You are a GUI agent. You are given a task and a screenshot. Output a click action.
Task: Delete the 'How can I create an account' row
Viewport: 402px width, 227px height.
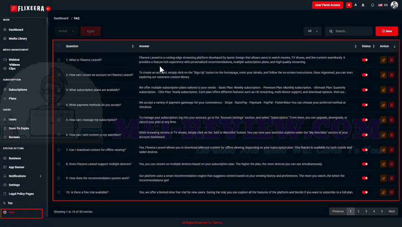392,75
